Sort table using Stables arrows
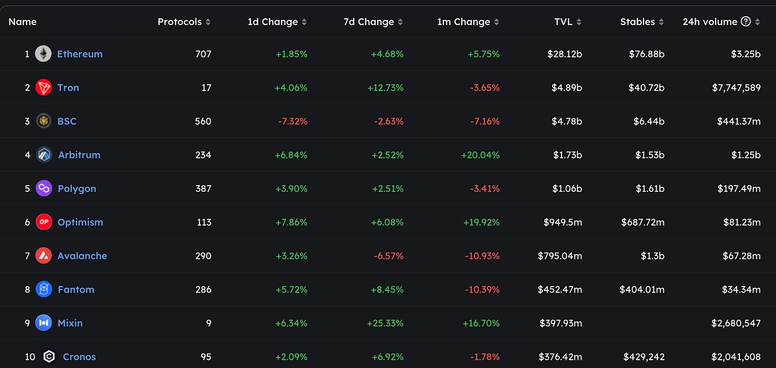 click(661, 22)
